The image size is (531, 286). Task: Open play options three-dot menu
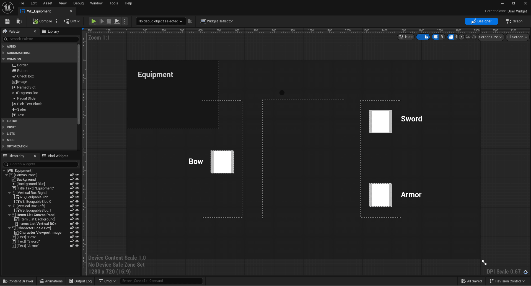tap(125, 21)
